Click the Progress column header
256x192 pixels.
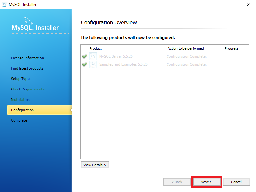click(236, 48)
